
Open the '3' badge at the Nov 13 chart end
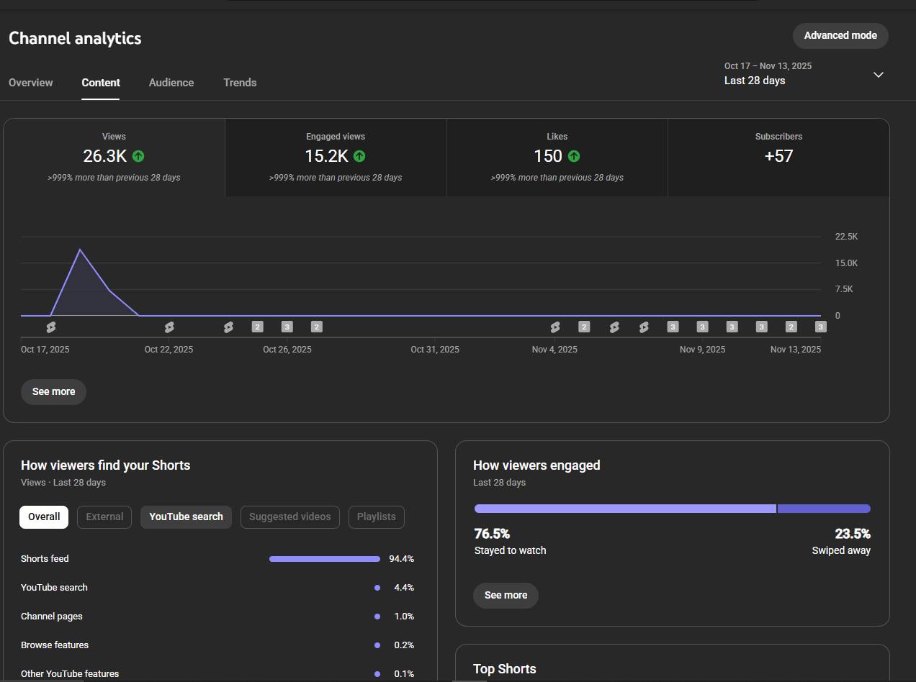(820, 327)
